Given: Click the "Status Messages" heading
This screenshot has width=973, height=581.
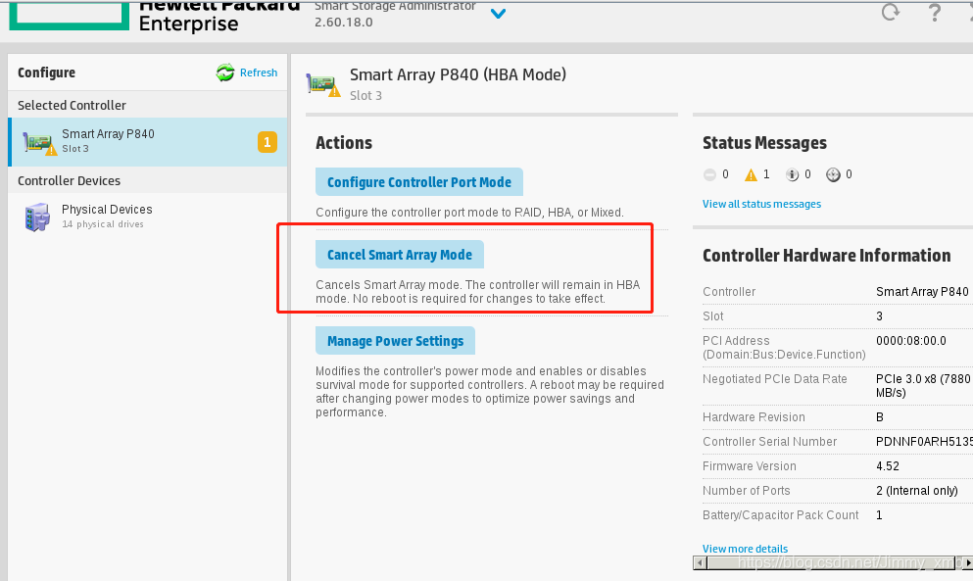Looking at the screenshot, I should pyautogui.click(x=764, y=143).
